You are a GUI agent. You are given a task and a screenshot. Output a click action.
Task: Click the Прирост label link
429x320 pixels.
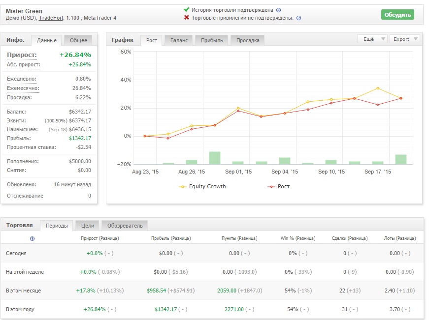pos(22,55)
